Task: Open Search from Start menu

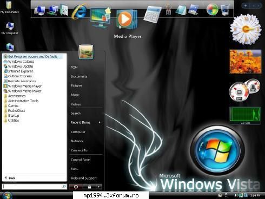Action: coord(76,114)
